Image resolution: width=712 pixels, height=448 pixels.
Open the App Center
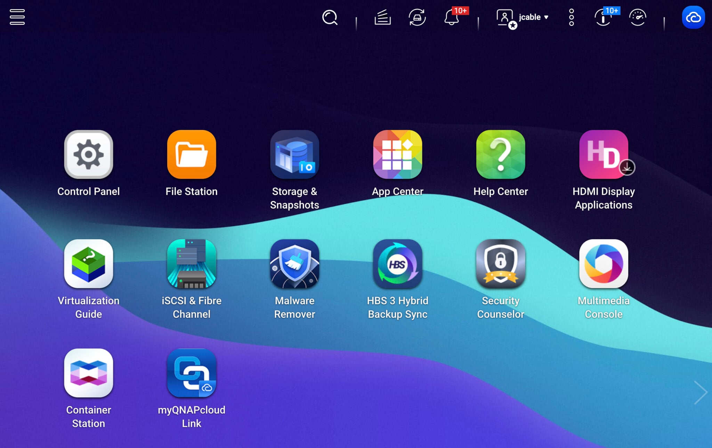397,155
